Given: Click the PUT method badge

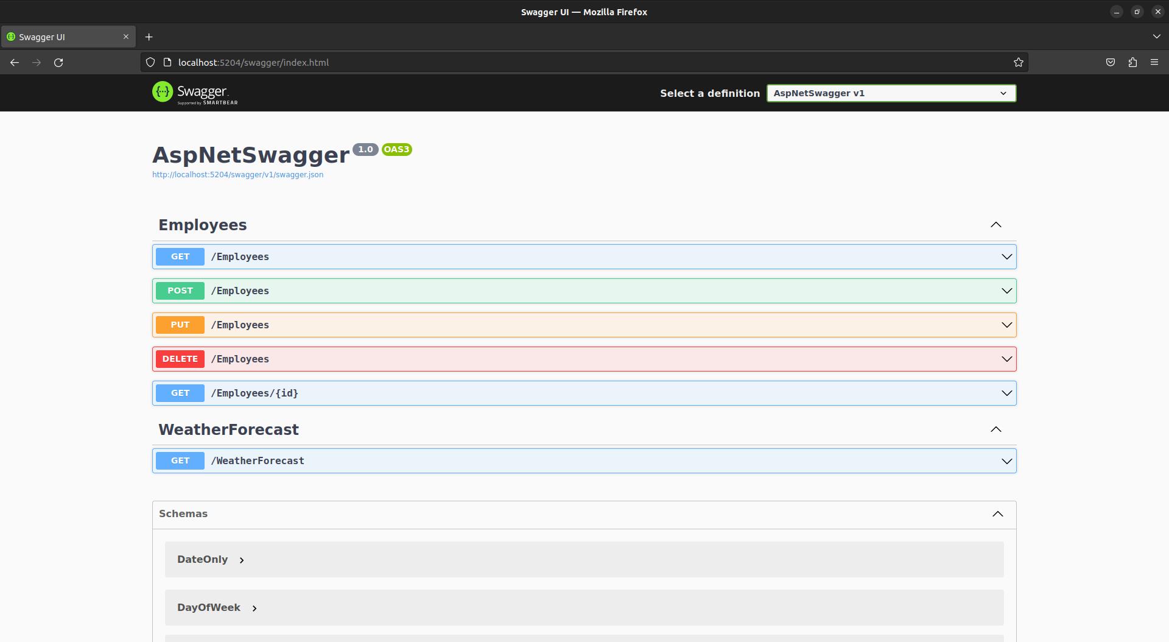Looking at the screenshot, I should pos(180,325).
